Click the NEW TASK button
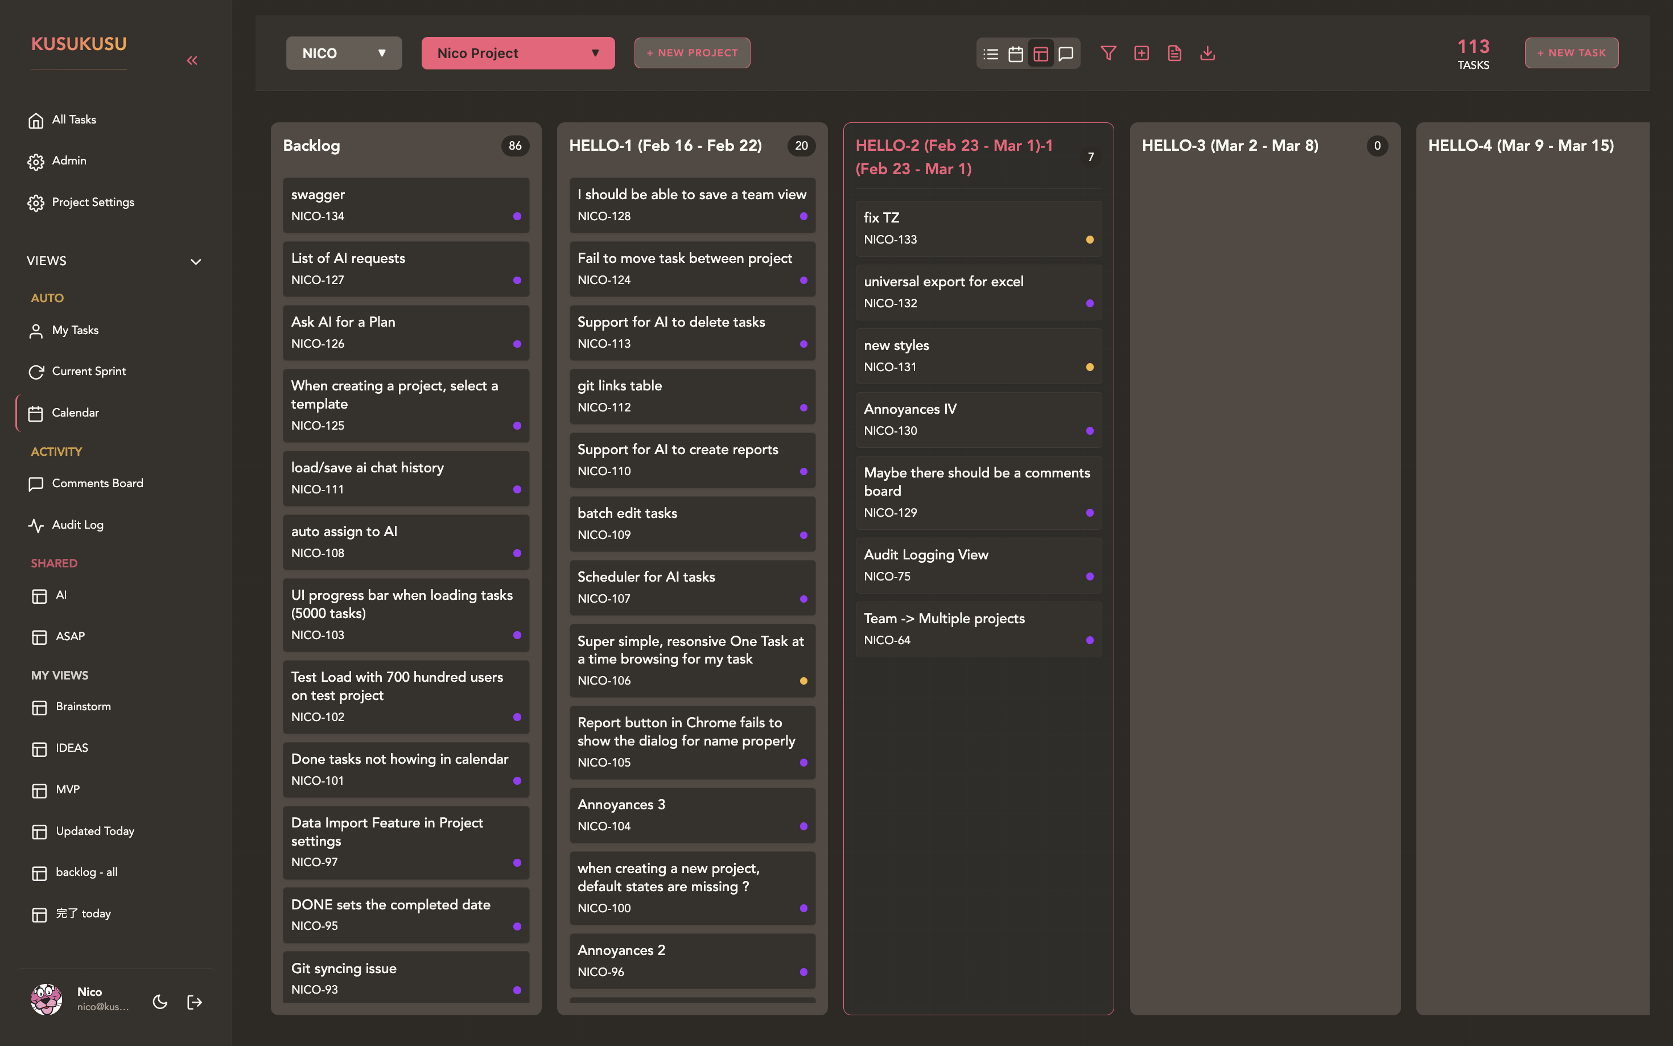 [x=1571, y=52]
